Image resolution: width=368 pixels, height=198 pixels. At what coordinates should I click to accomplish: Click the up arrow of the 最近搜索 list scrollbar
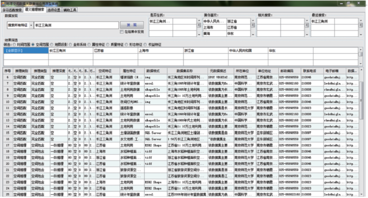(x=361, y=21)
